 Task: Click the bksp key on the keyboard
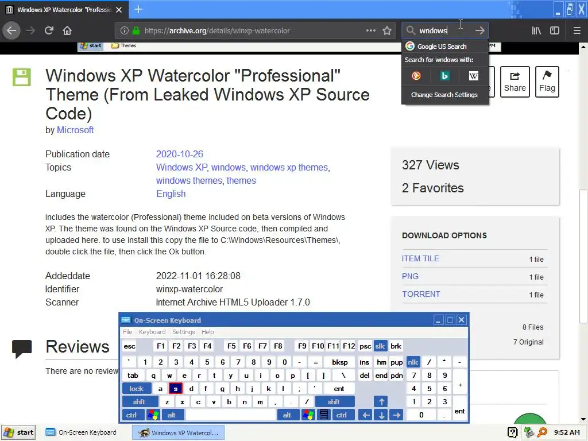point(340,362)
